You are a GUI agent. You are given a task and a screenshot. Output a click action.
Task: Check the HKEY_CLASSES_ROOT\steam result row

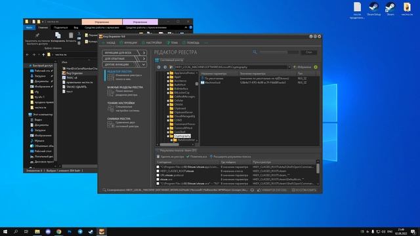coord(157,171)
